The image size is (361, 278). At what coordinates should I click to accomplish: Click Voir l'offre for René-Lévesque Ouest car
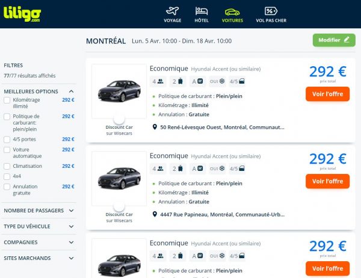pos(327,94)
